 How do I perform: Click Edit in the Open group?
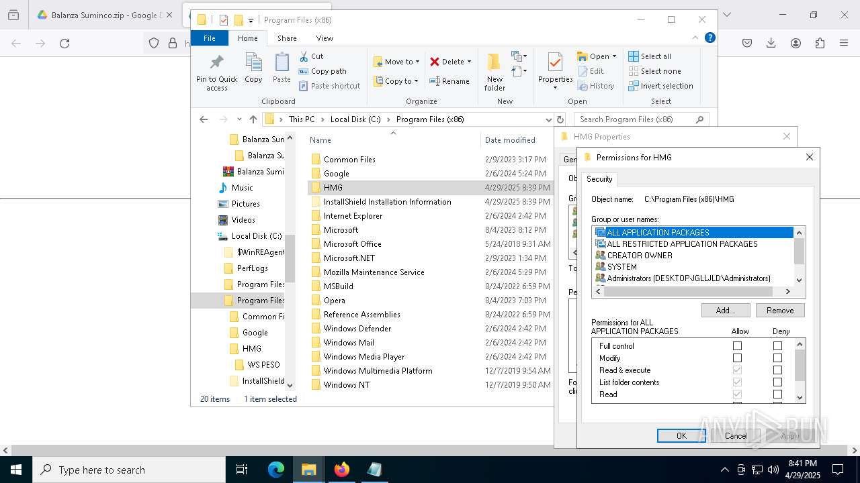click(x=591, y=71)
